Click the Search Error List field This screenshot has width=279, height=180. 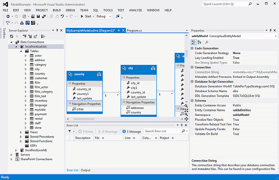click(163, 131)
